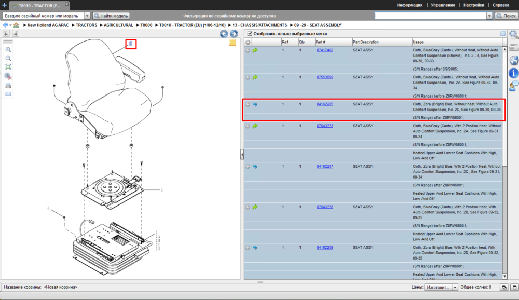The width and height of the screenshot is (519, 300).
Task: Toggle add-to-cart circle for part 87417402
Action: [248, 50]
